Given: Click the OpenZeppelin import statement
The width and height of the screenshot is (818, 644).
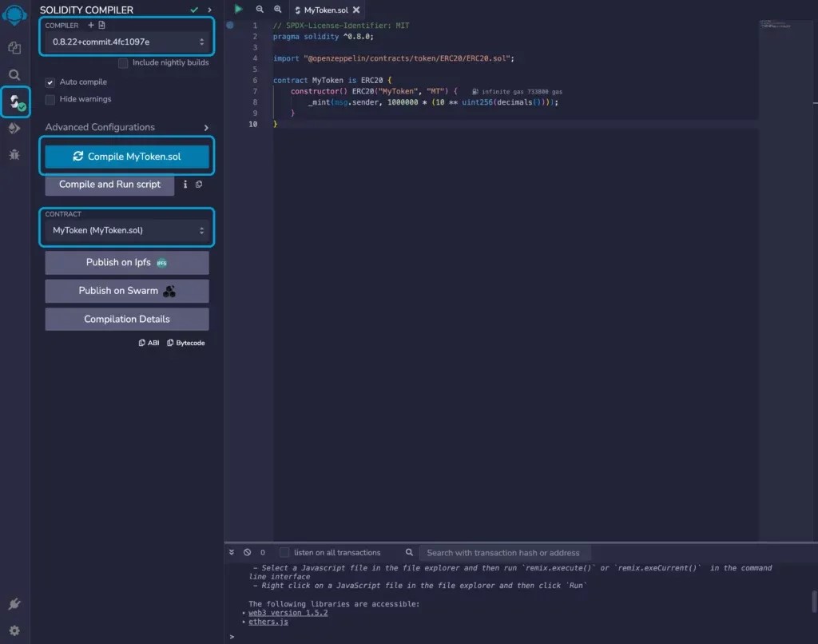Looking at the screenshot, I should click(x=393, y=58).
